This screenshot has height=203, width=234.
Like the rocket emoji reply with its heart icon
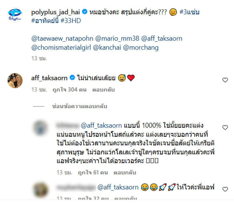tap(225, 189)
